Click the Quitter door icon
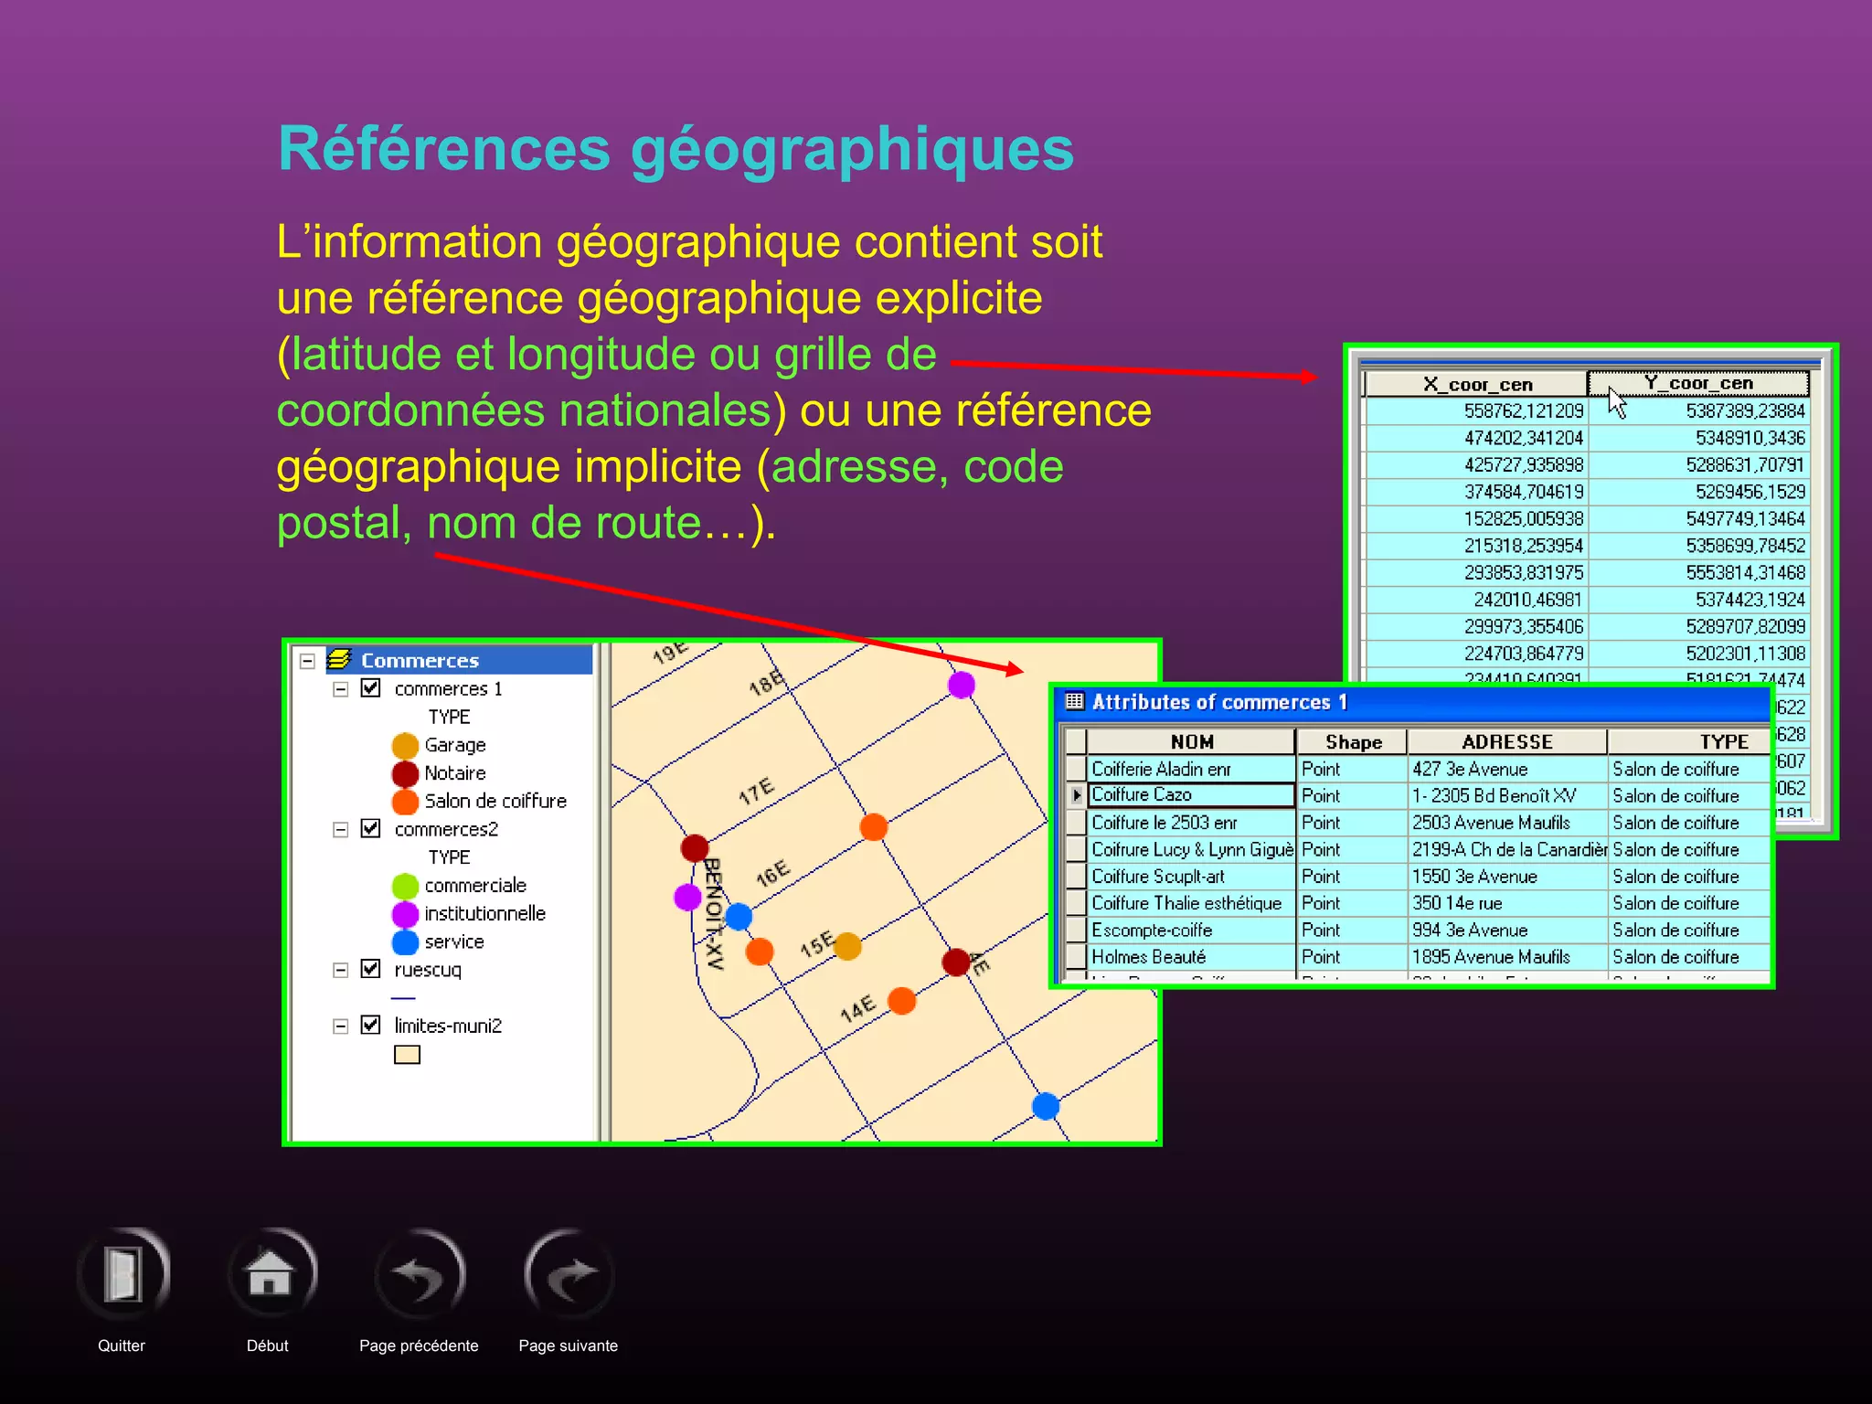Screen dimensions: 1872x1404 pyautogui.click(x=122, y=1273)
